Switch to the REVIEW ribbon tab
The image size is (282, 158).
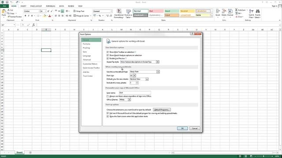tap(71, 6)
